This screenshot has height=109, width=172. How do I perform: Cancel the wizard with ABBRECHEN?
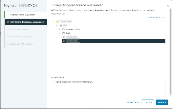[133, 102]
